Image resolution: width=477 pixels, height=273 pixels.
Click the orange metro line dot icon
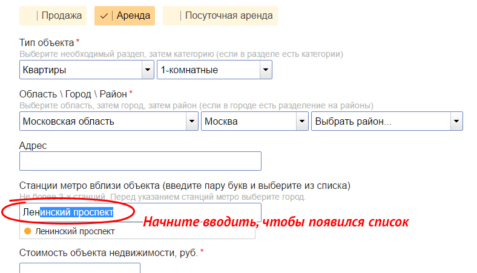coord(27,231)
